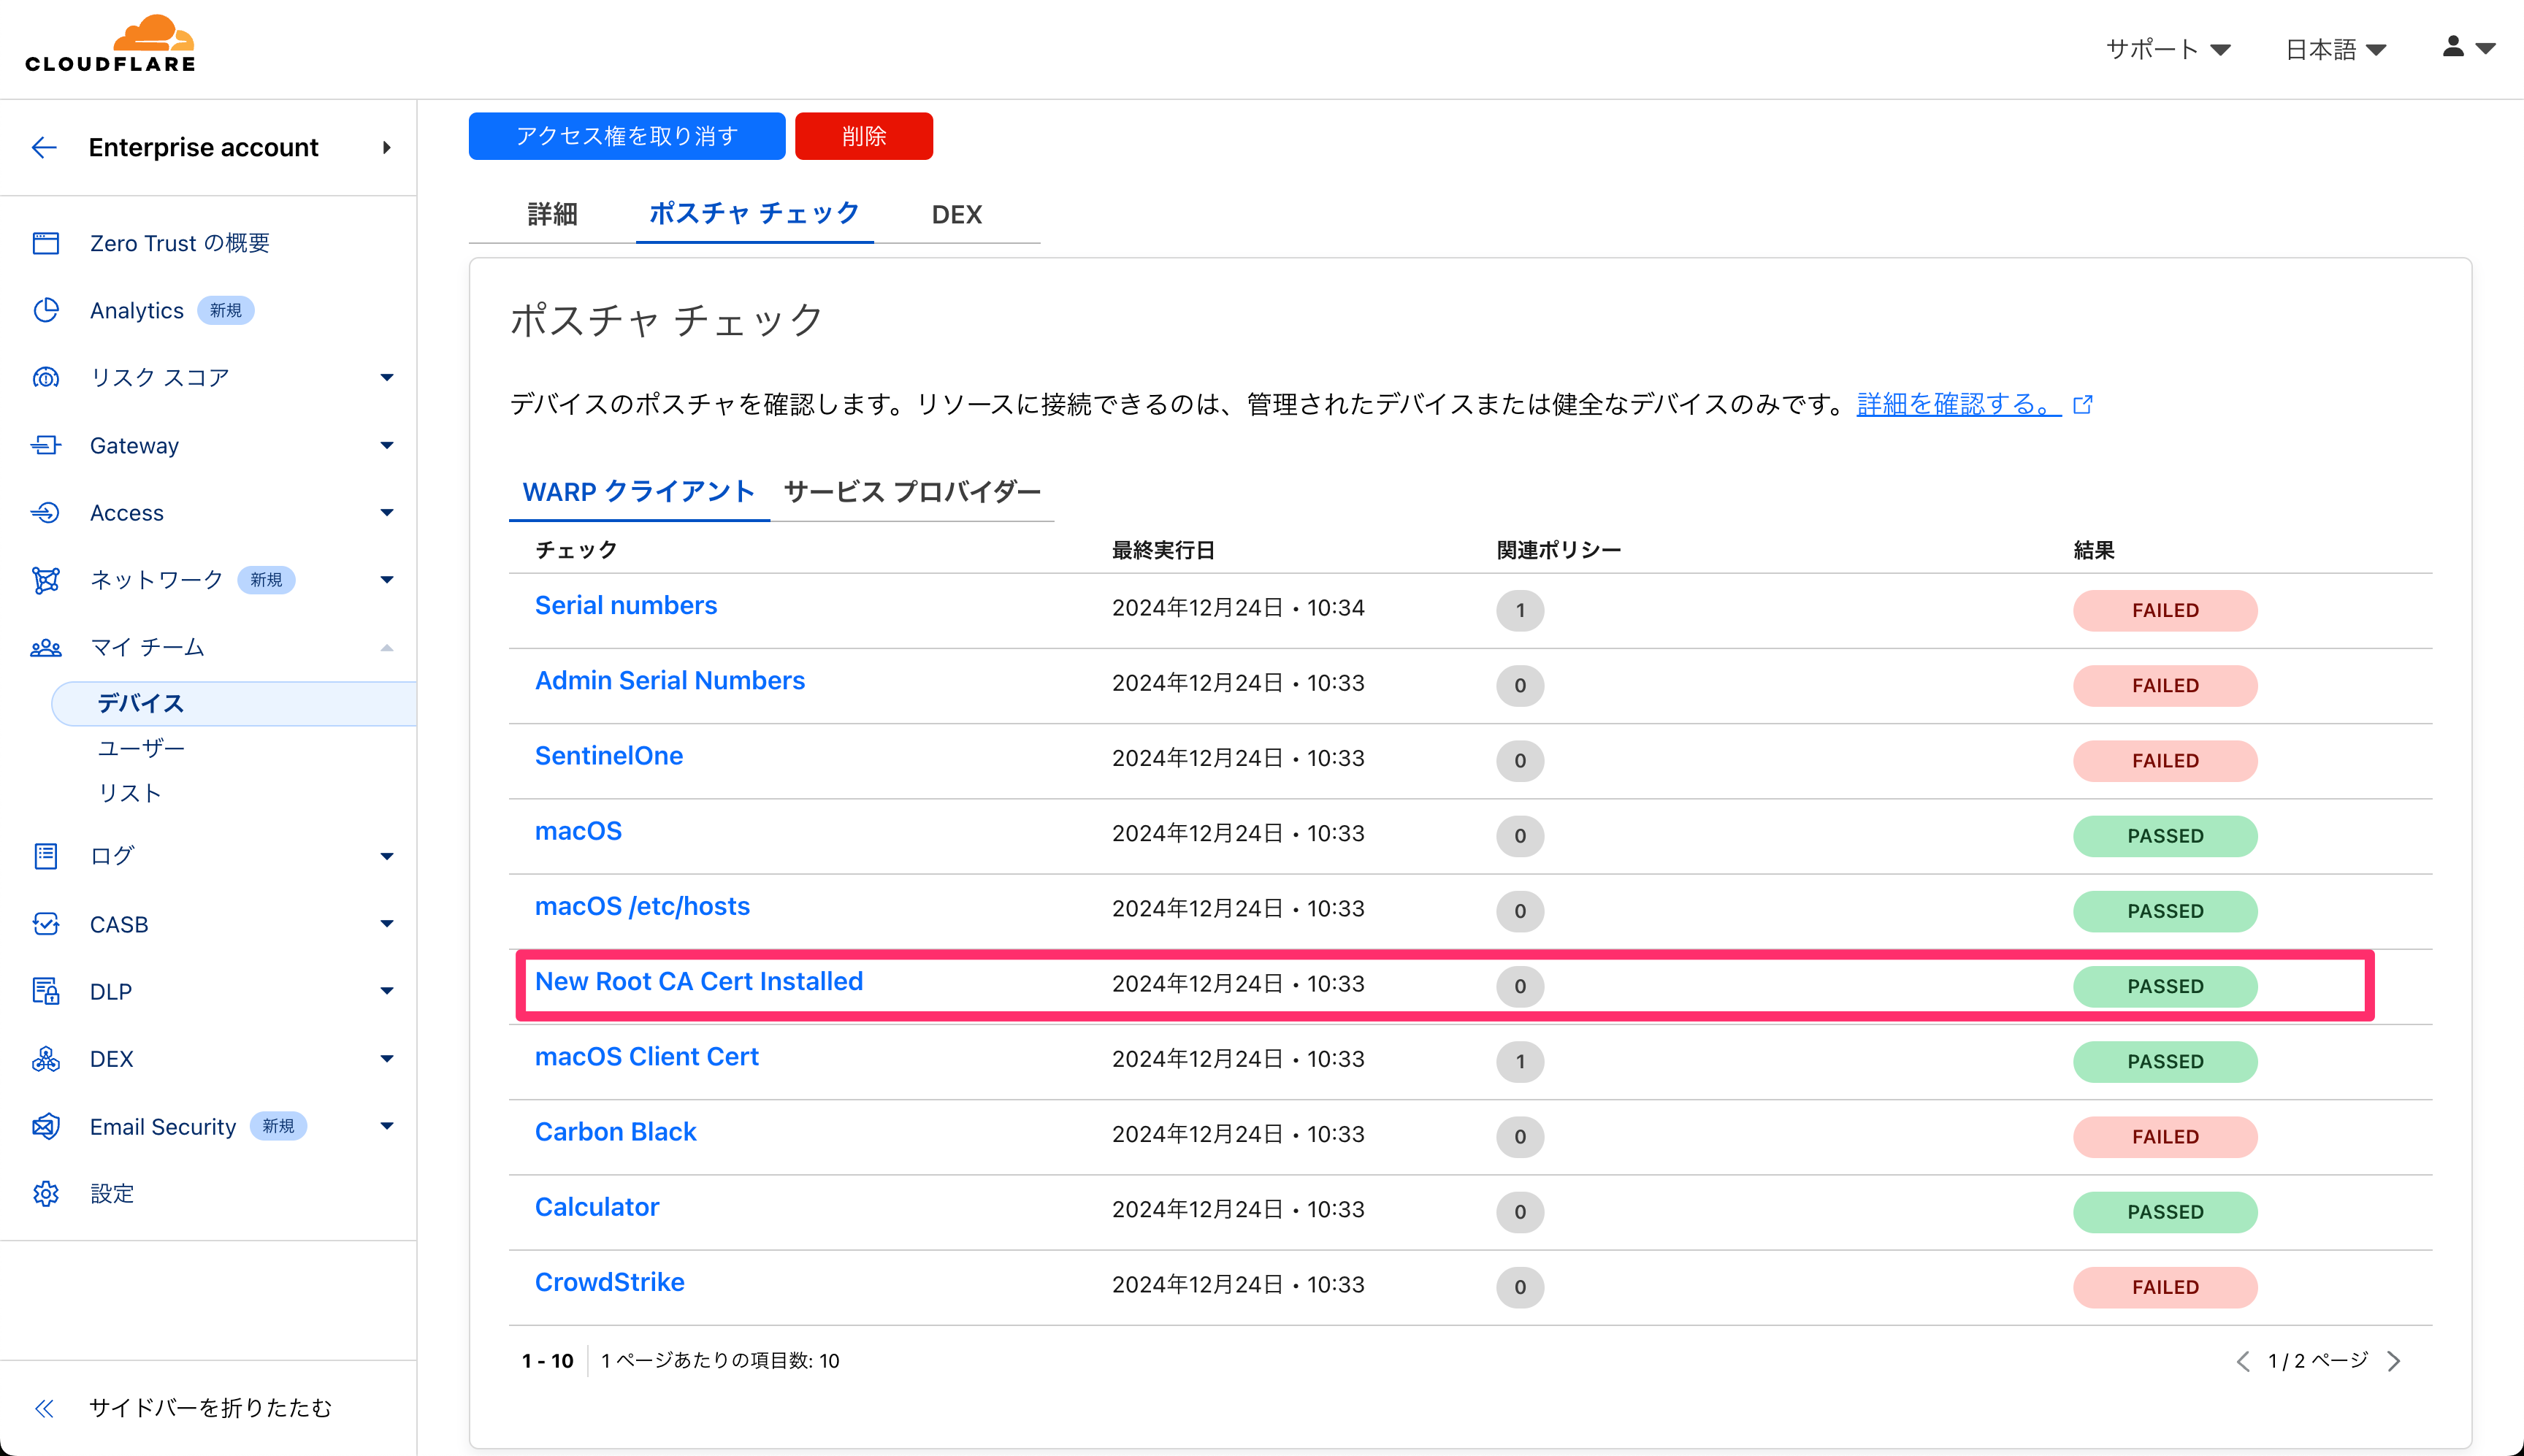Click the Gateway sidebar icon
Image resolution: width=2524 pixels, height=1456 pixels.
pyautogui.click(x=46, y=445)
